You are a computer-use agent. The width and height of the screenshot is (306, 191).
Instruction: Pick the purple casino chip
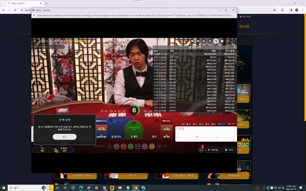coord(145,146)
